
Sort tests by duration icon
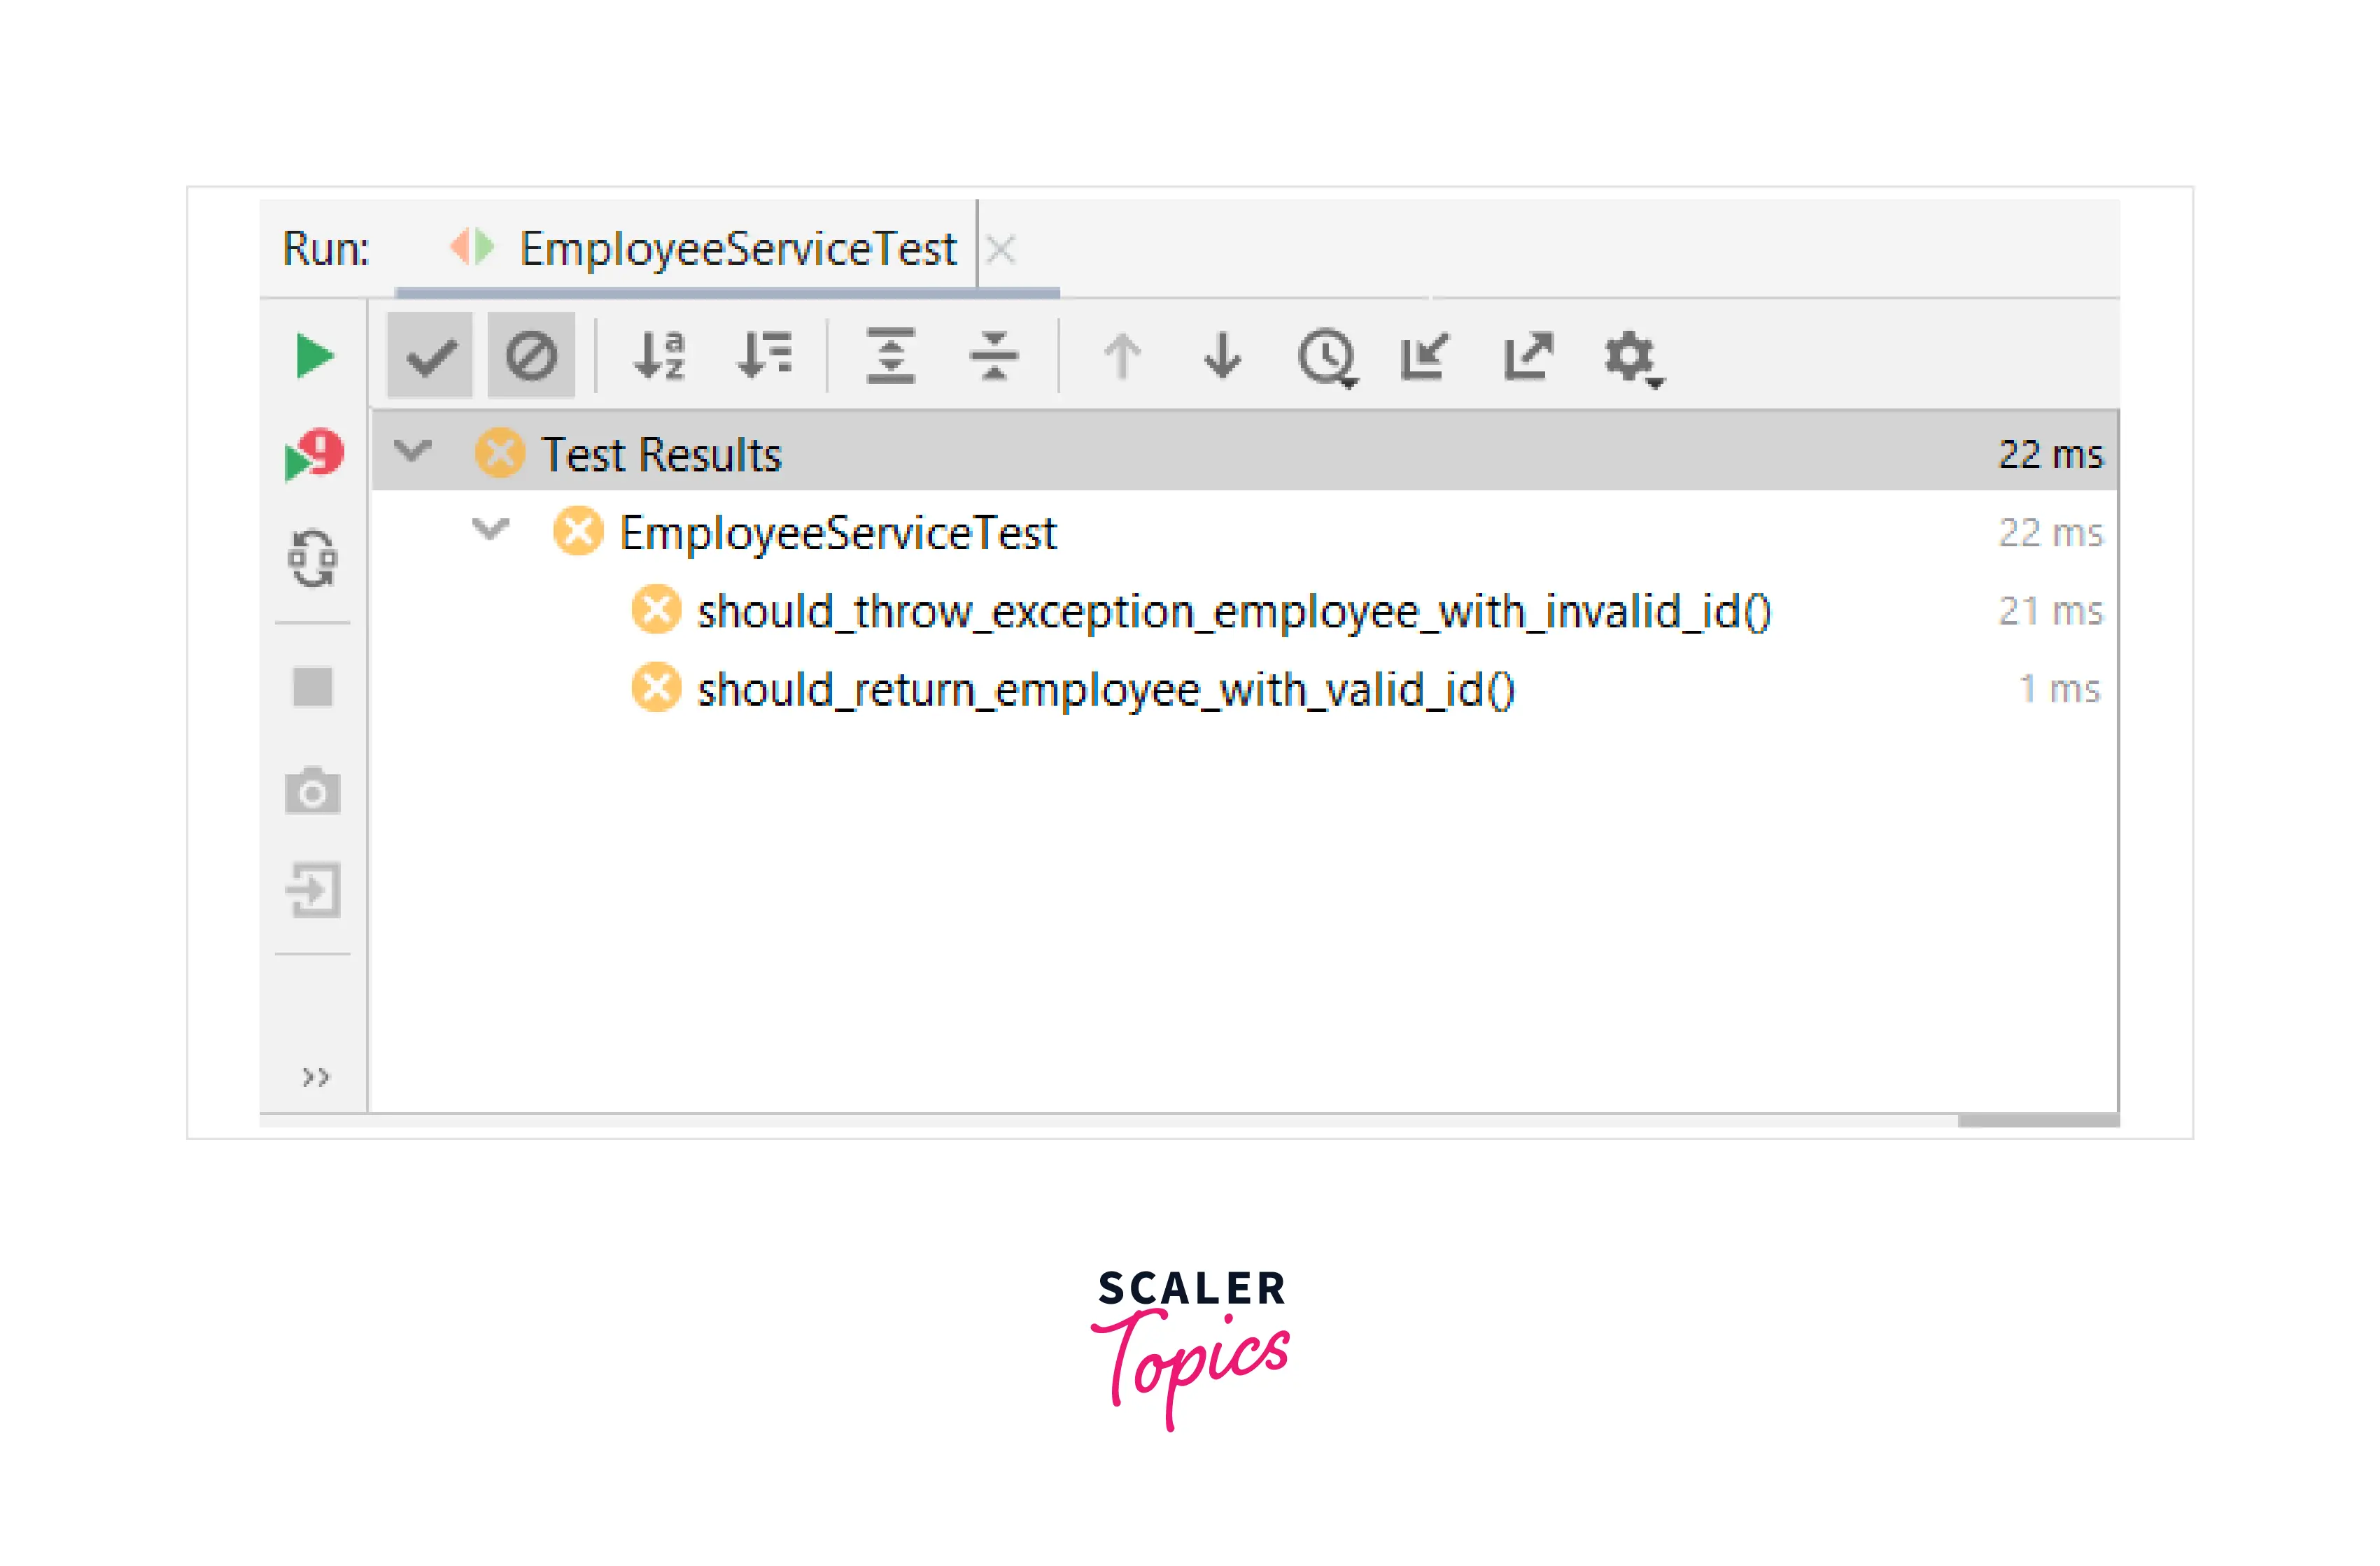click(765, 356)
